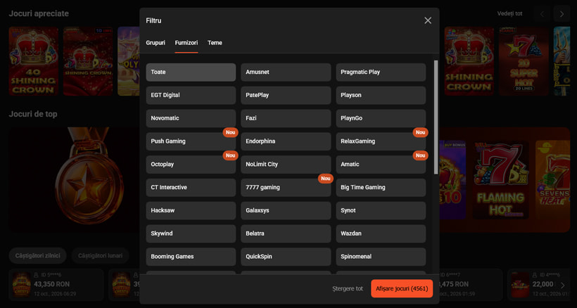This screenshot has width=577, height=308.
Task: Open the Sevens Heat game thumbnail
Action: 552,180
